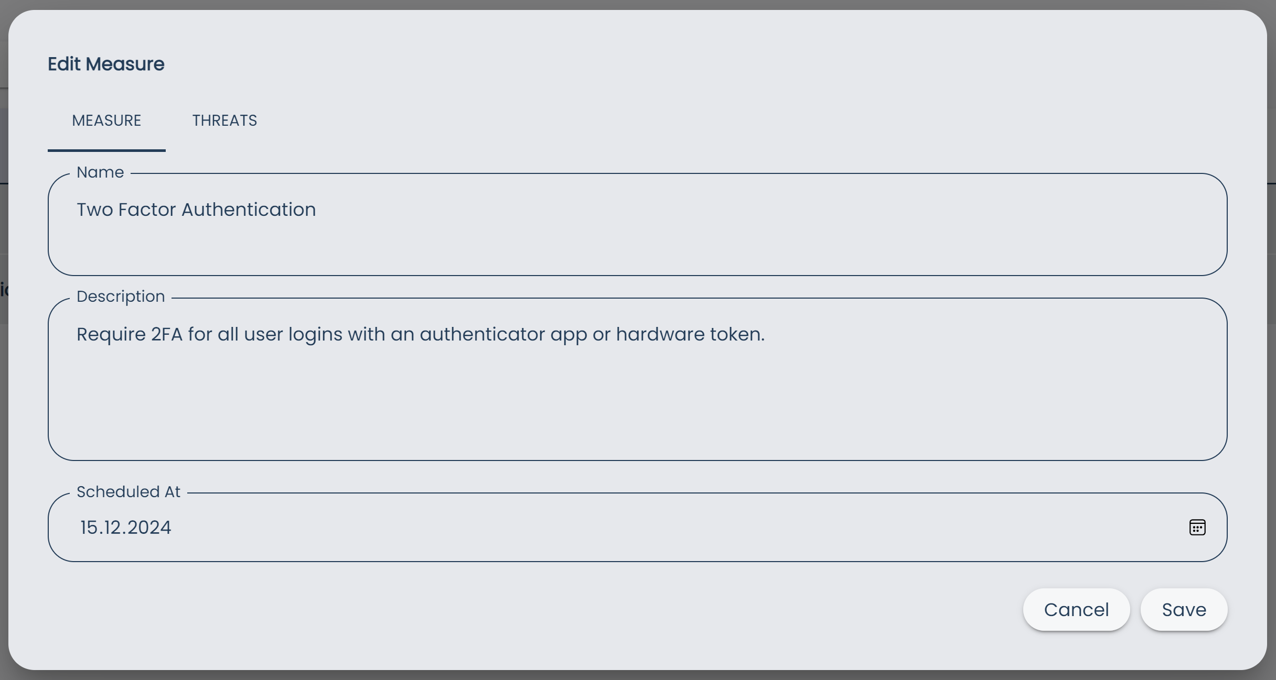The image size is (1276, 680).
Task: Dismiss the dialog with Cancel
Action: [x=1077, y=609]
